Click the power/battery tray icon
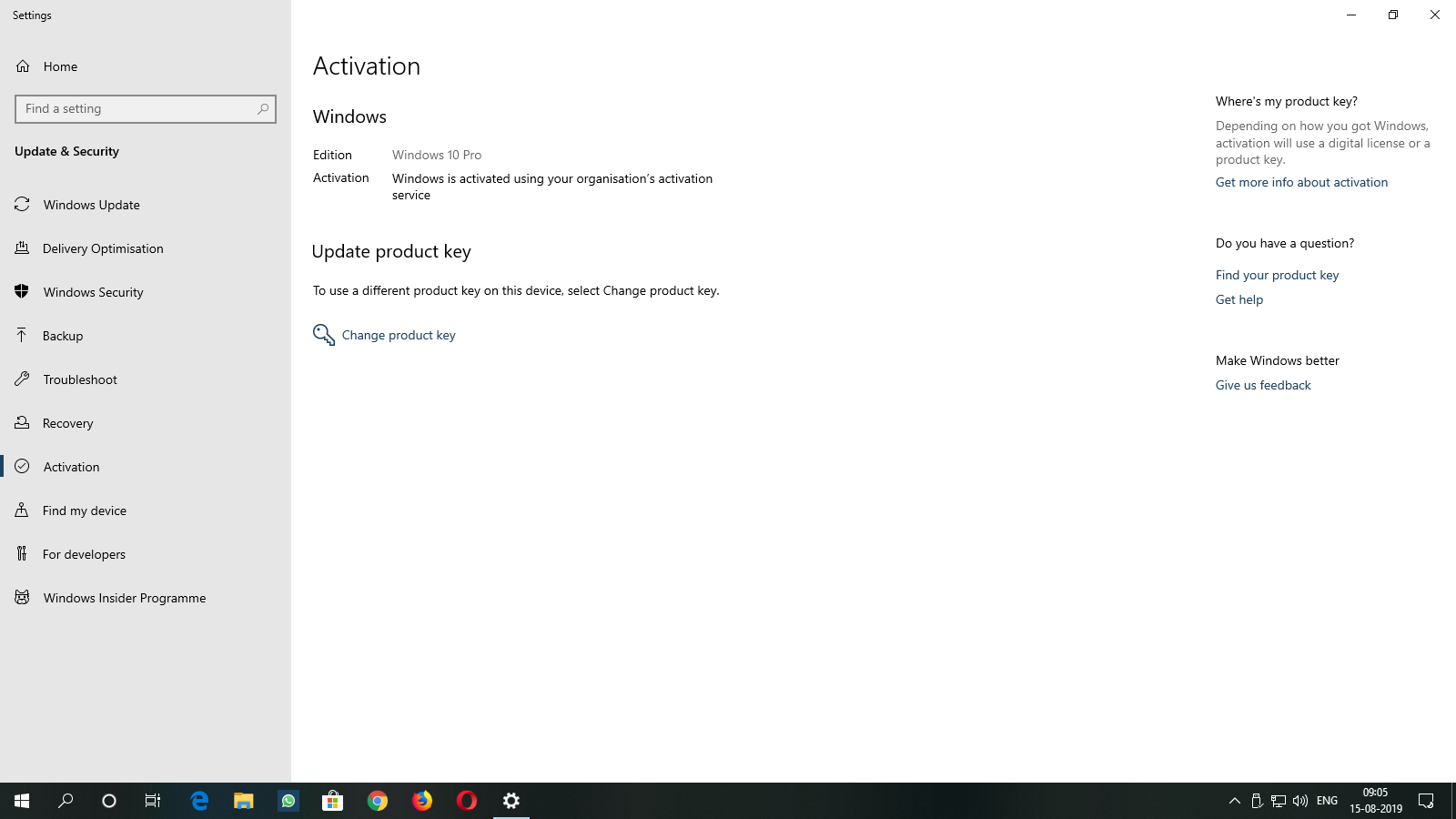 click(x=1257, y=801)
